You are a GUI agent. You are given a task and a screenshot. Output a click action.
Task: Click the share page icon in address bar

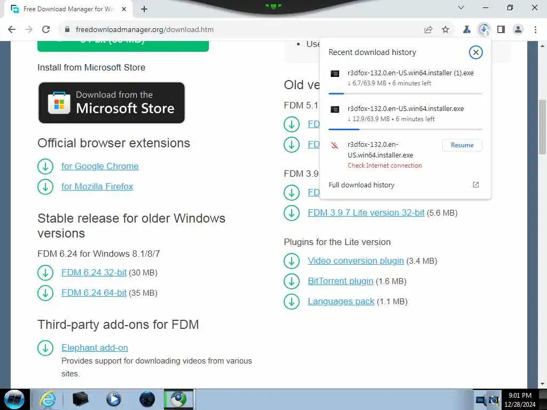click(428, 30)
